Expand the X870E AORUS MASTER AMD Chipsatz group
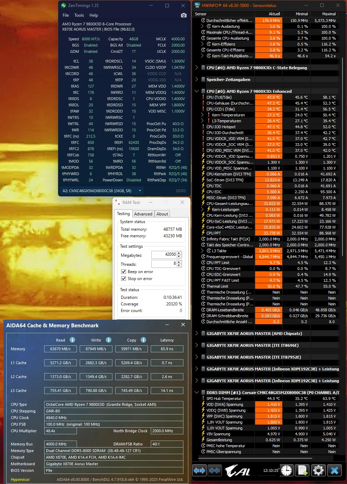The image size is (347, 484). click(197, 334)
